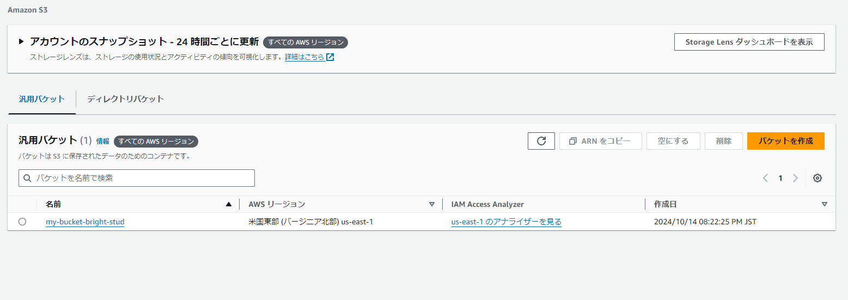Click the バケットを名前で検索 search field

[x=142, y=178]
